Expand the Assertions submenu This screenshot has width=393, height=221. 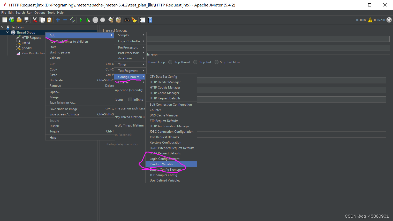tap(131, 58)
